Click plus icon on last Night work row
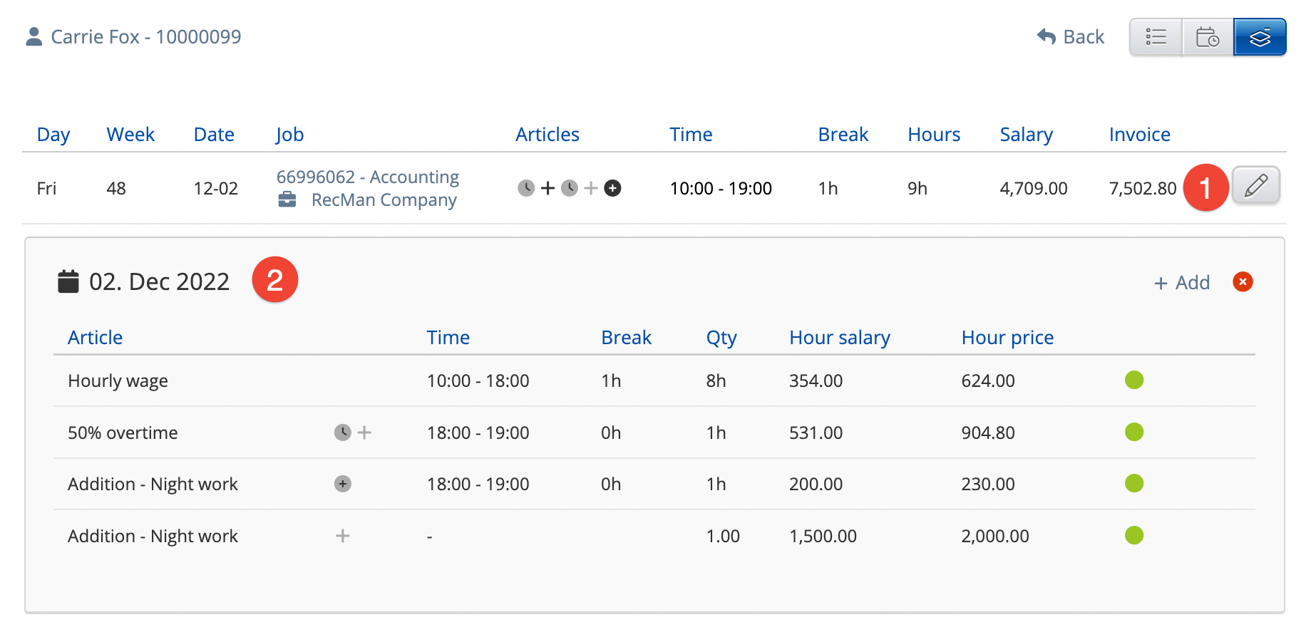Viewport: 1306px width, 637px height. click(x=343, y=536)
